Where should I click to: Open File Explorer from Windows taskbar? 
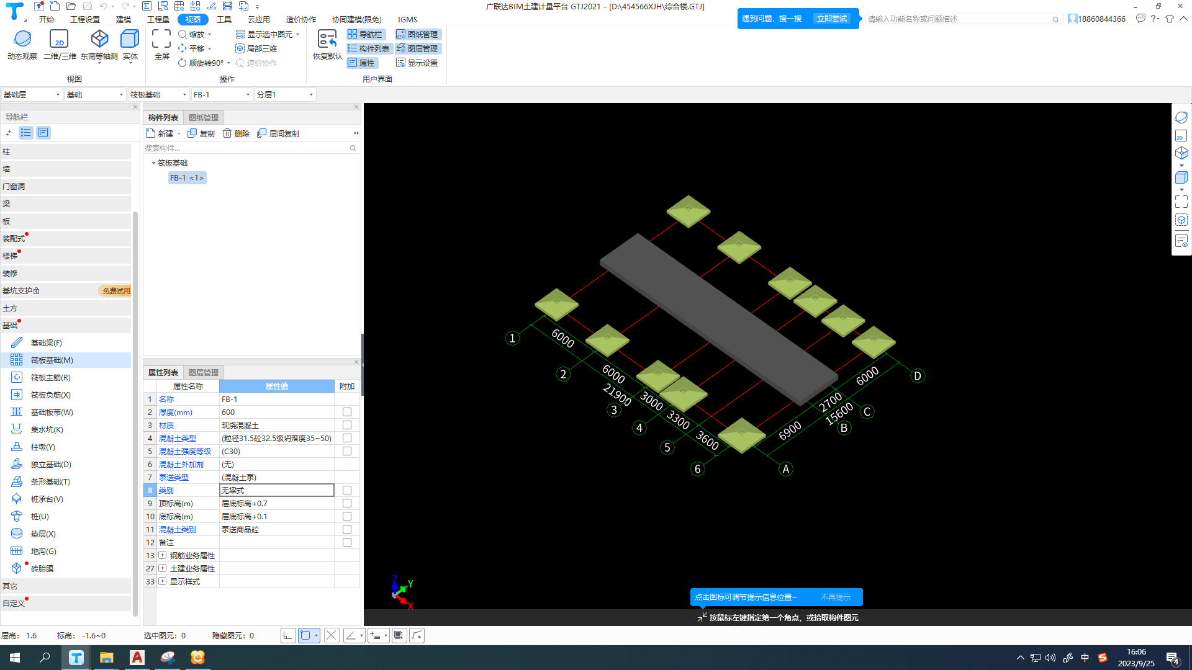tap(106, 658)
